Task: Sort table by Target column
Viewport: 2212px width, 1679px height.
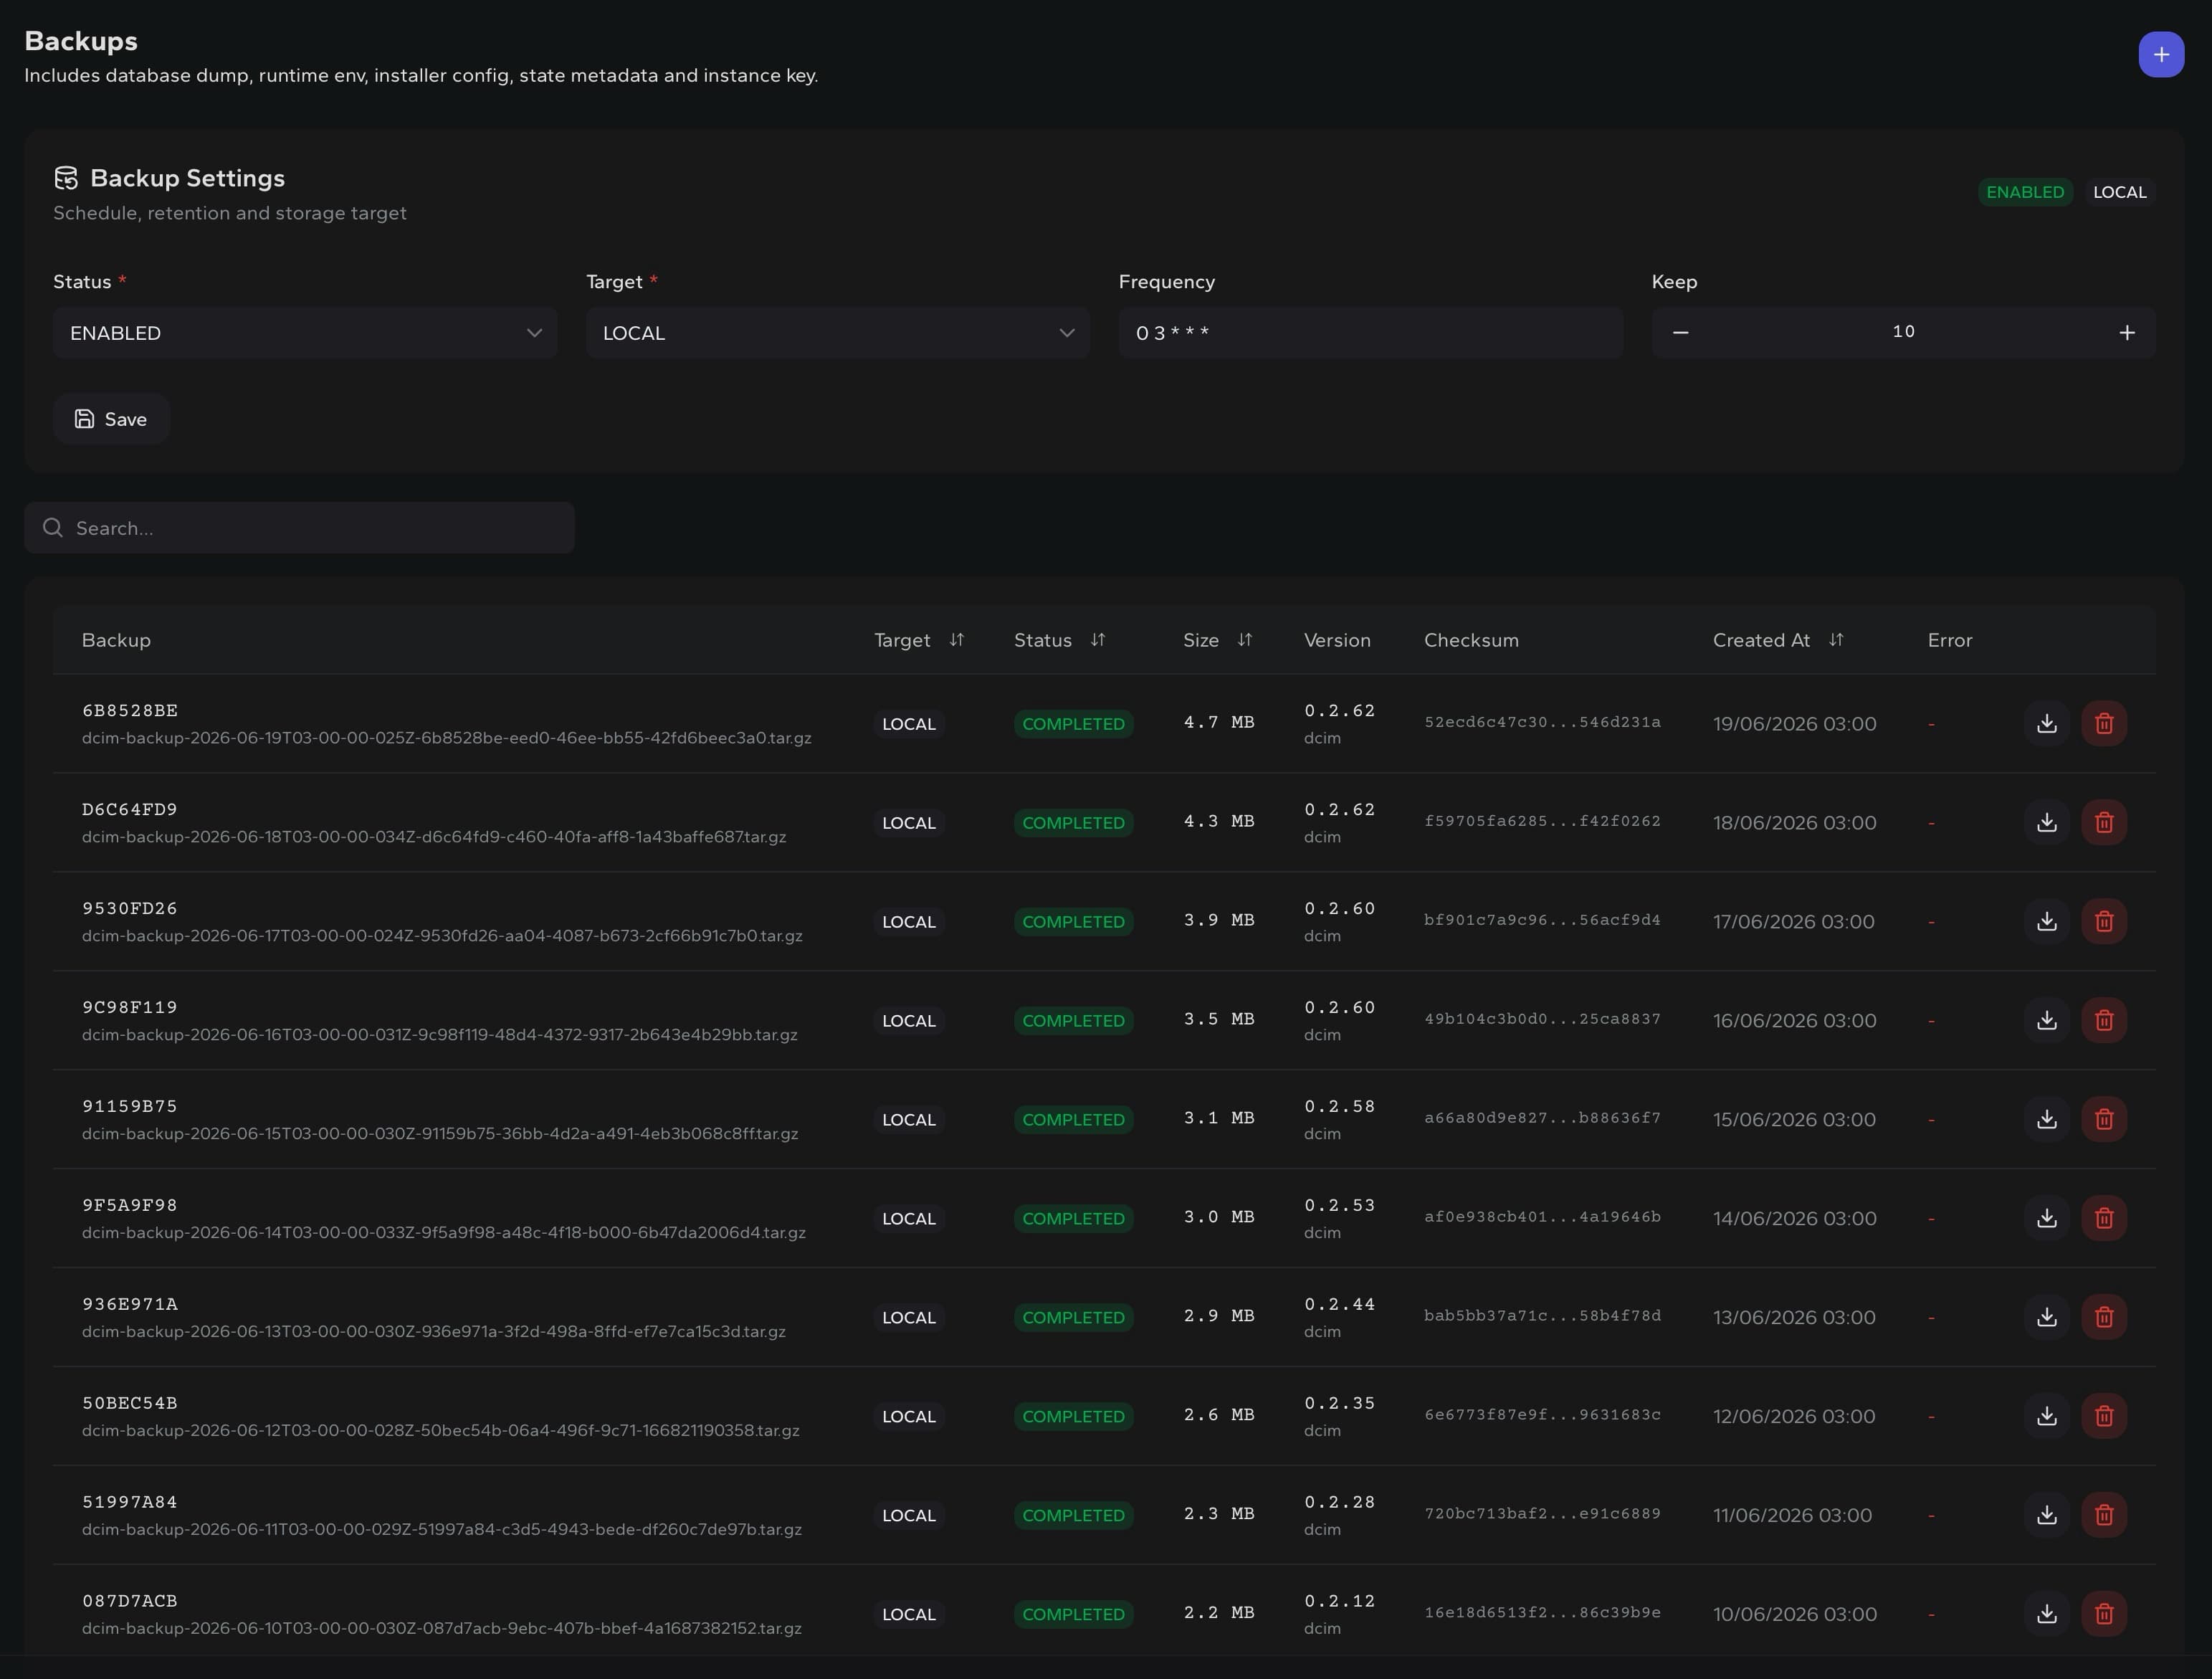Action: pos(957,640)
